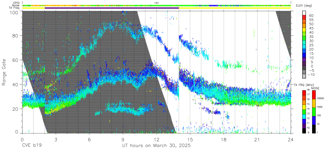Click the 'Noise' bar label

(16, 5)
